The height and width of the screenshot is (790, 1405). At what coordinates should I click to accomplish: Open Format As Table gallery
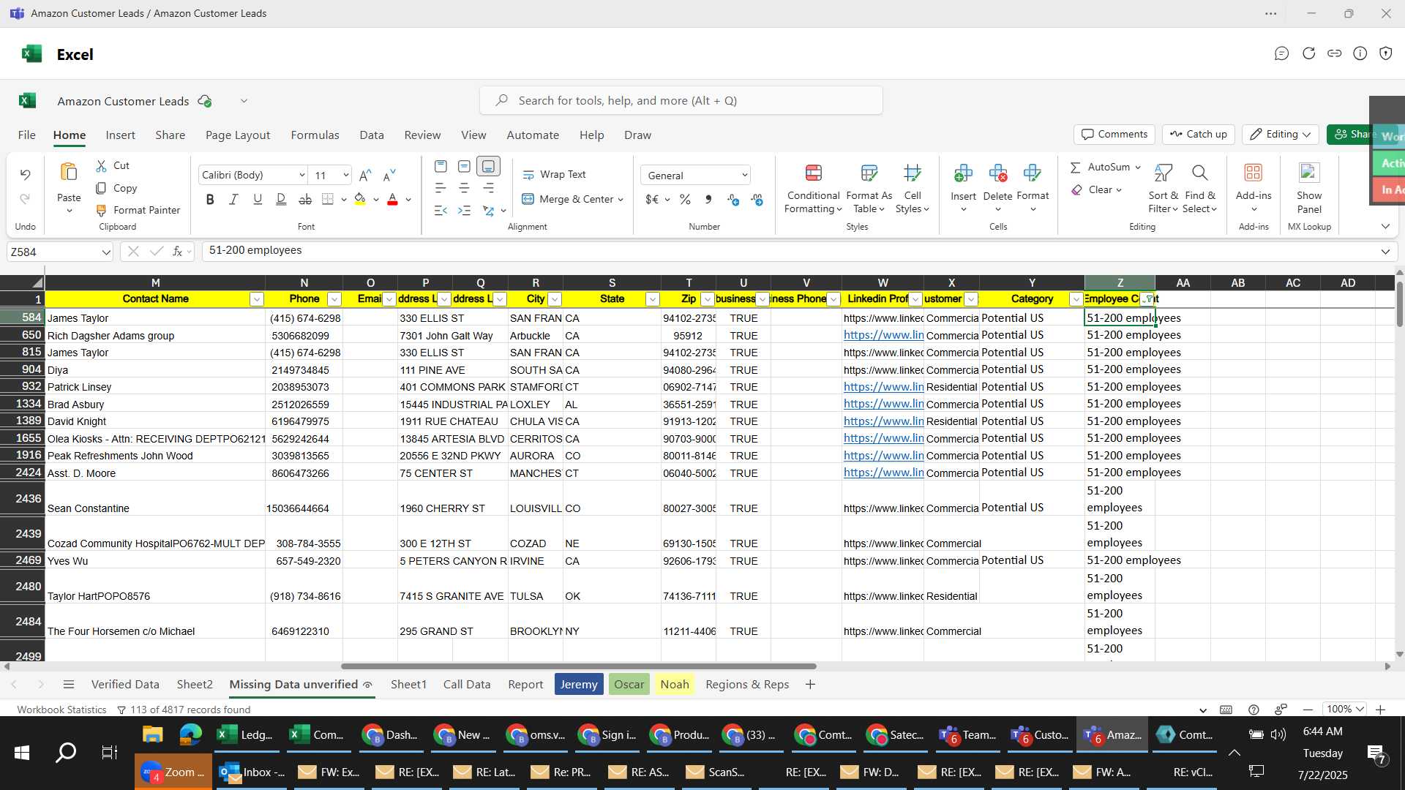coord(869,189)
